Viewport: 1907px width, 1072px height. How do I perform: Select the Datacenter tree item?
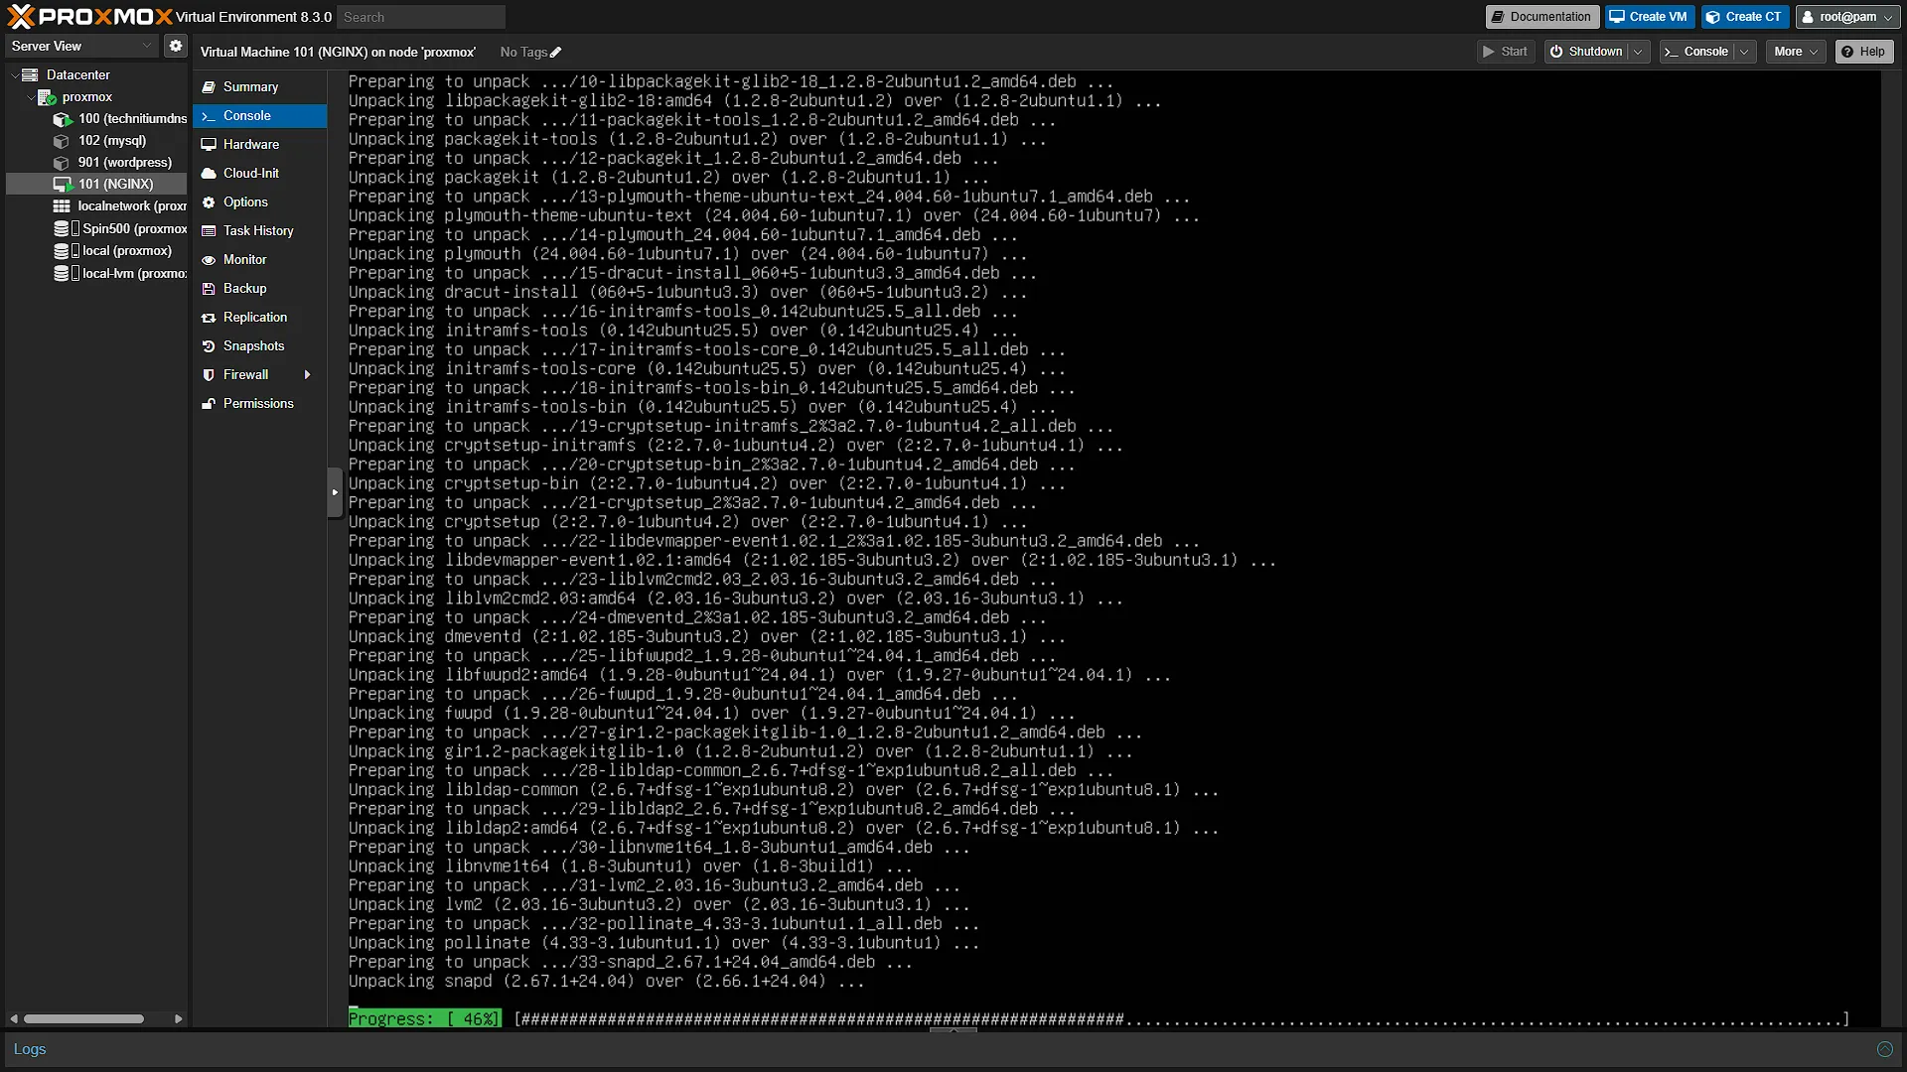(x=77, y=75)
